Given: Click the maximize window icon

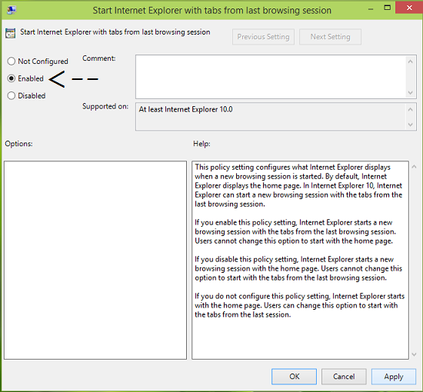Looking at the screenshot, I should click(x=387, y=8).
